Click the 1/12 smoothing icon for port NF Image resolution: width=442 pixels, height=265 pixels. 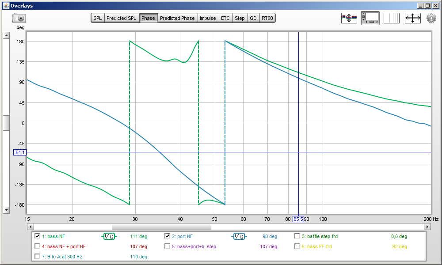click(x=239, y=237)
